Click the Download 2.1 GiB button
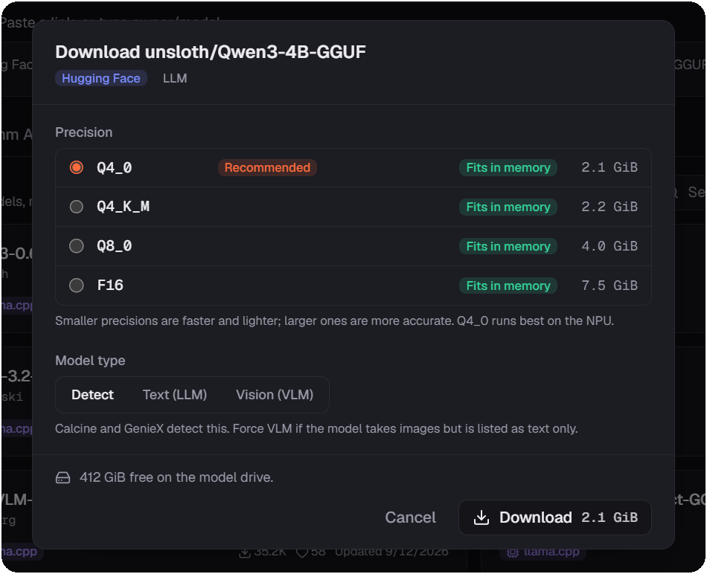707x574 pixels. click(555, 517)
